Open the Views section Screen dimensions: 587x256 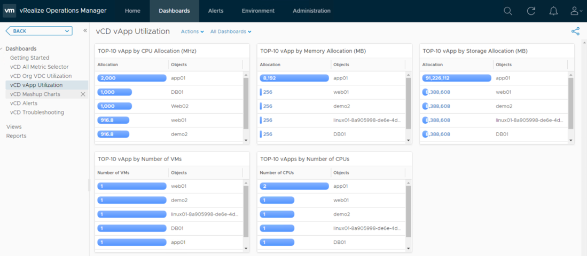click(14, 127)
